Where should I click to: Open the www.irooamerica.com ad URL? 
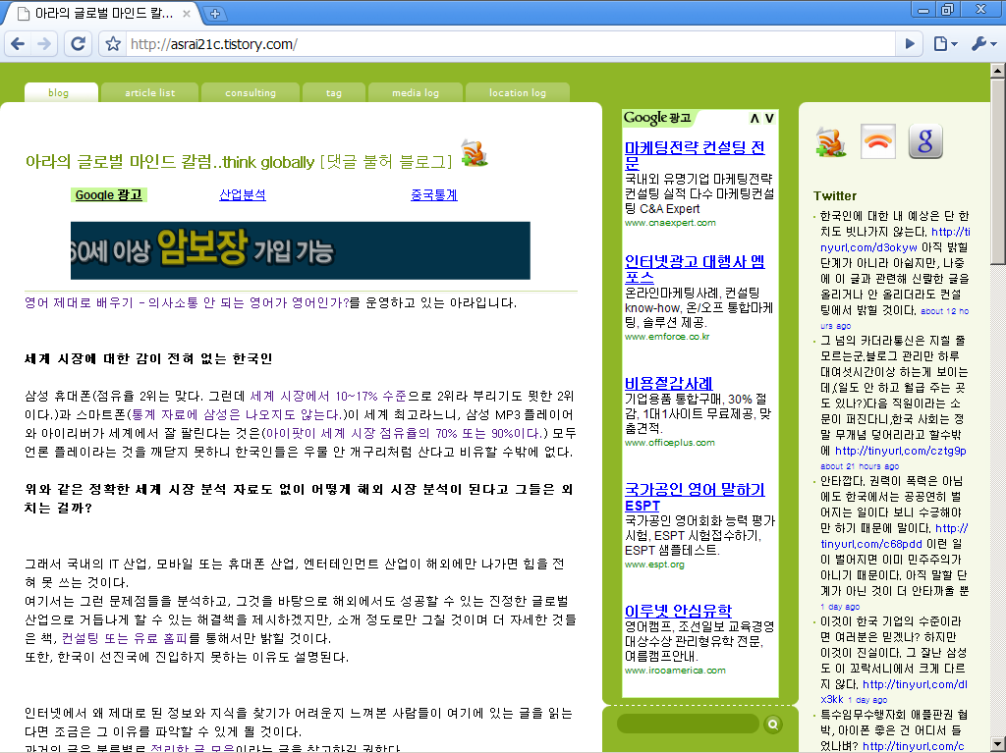[x=675, y=671]
